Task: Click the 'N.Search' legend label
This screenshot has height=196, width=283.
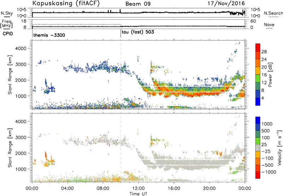Action: (273, 13)
